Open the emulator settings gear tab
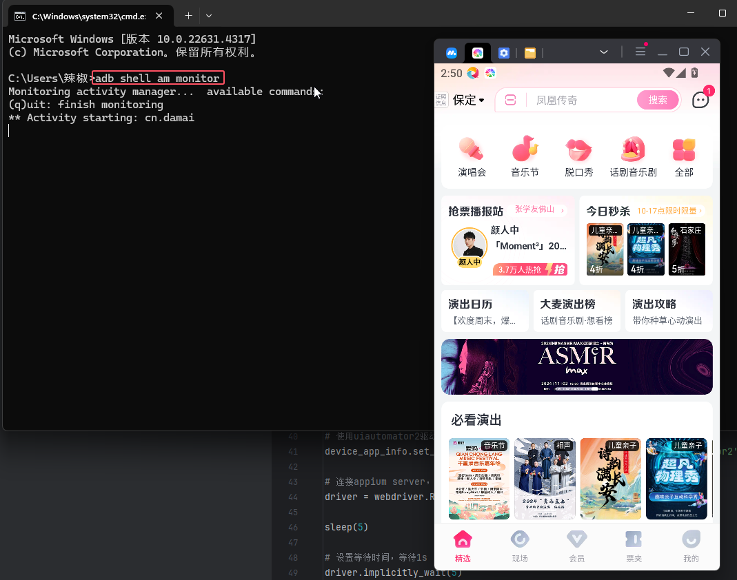This screenshot has width=737, height=580. pos(504,53)
